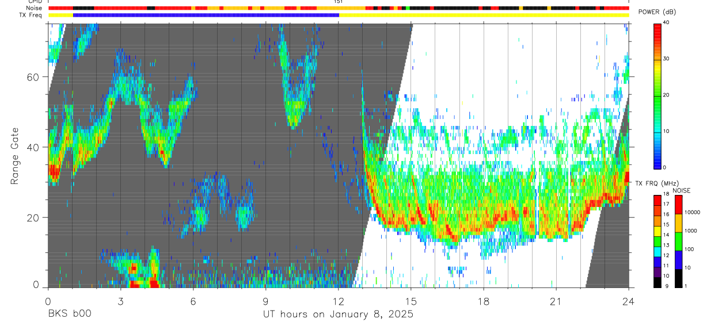The height and width of the screenshot is (326, 707).
Task: Click the NOISE color scale bar
Action: pos(678,241)
